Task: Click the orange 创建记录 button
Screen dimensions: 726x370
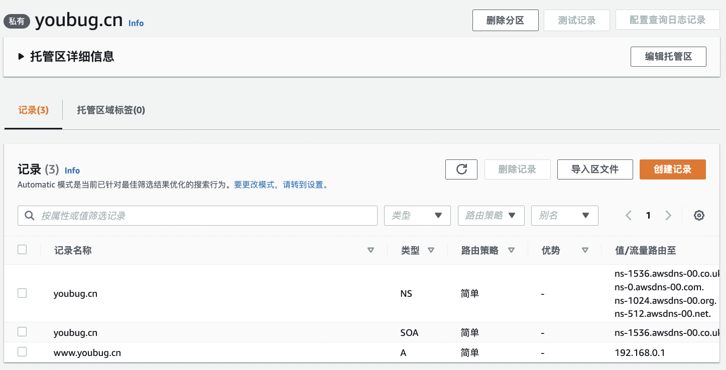Action: pos(673,169)
